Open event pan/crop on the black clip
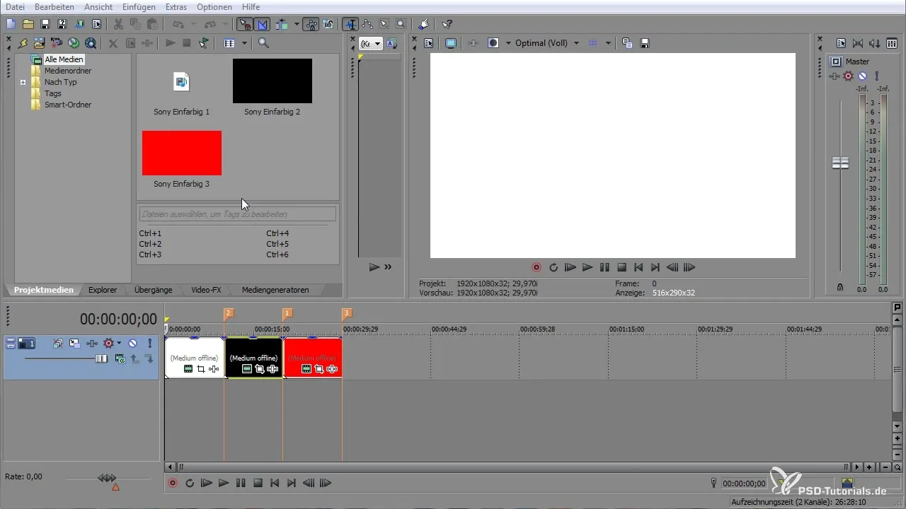Screen dimensions: 906x509 click(260, 369)
